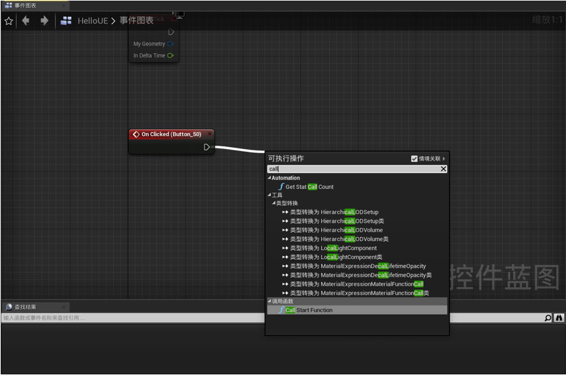Select 类型转换为 HierarchicalLODSetup
This screenshot has width=566, height=375.
point(334,212)
